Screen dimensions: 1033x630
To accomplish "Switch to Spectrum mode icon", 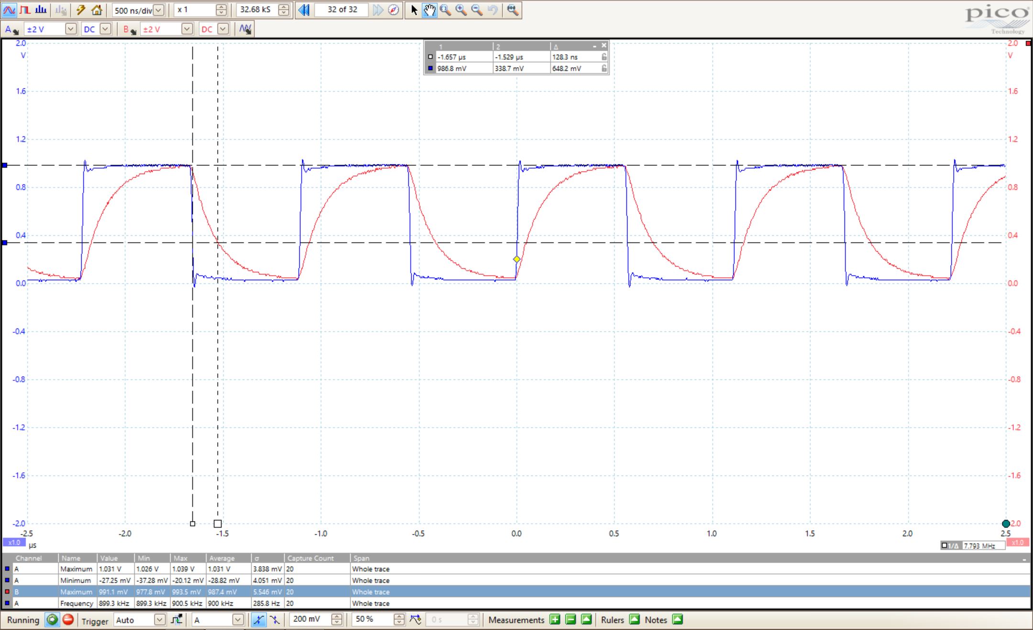I will point(41,10).
